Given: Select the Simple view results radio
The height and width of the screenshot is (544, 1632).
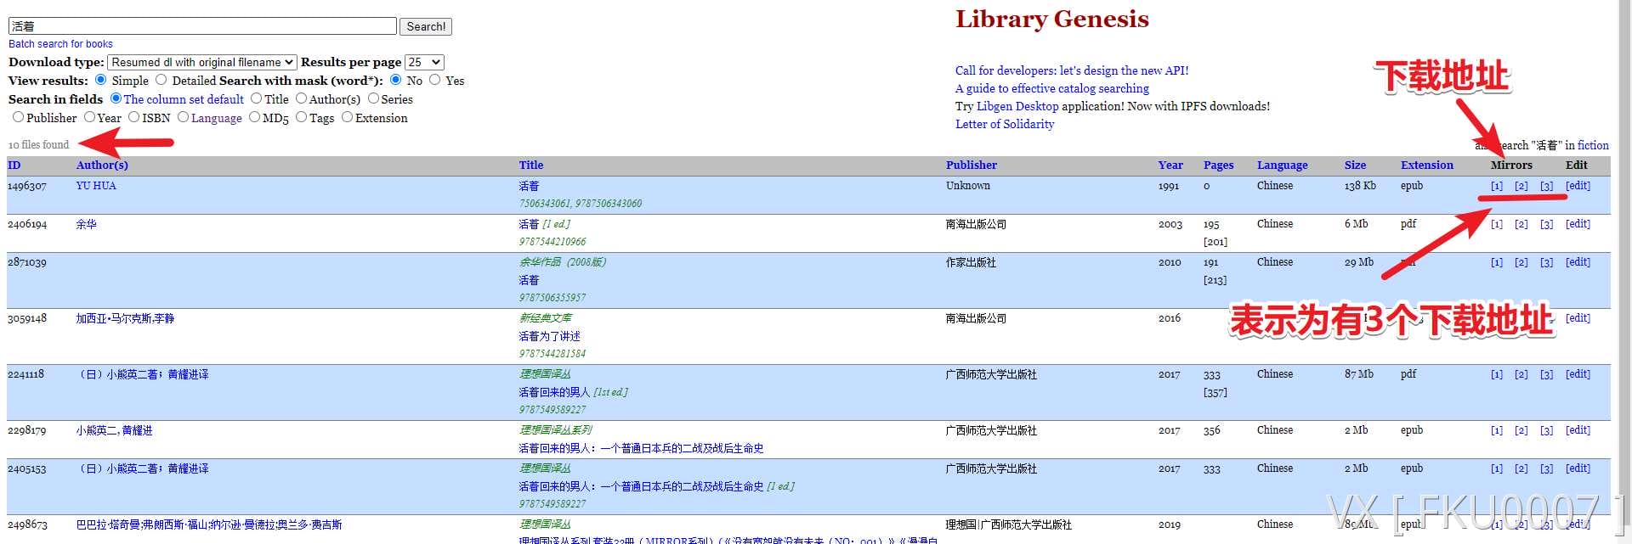Looking at the screenshot, I should click(x=101, y=80).
